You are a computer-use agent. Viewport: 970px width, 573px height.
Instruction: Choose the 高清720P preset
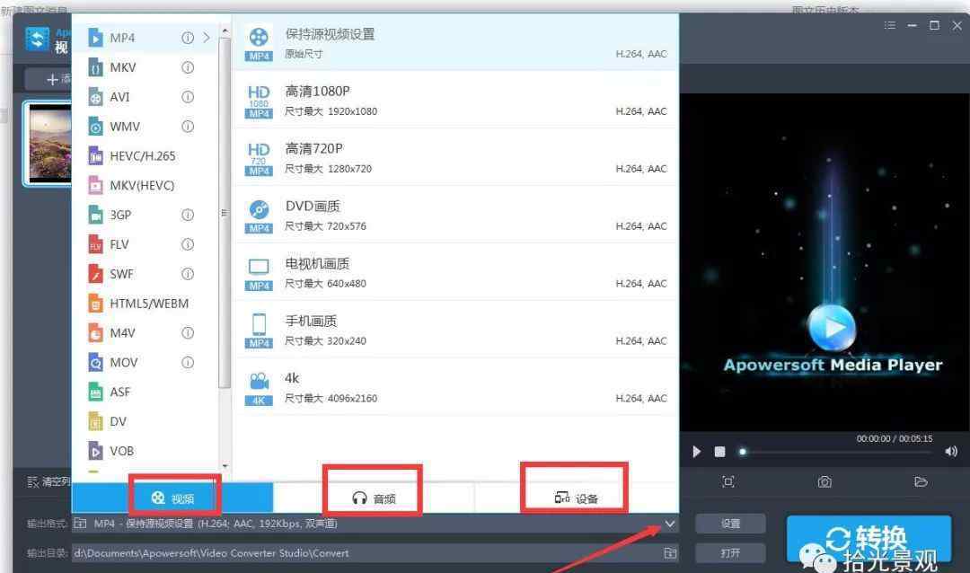(456, 158)
